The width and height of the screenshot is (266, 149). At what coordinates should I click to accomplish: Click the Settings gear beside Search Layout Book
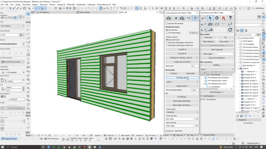pos(258,35)
